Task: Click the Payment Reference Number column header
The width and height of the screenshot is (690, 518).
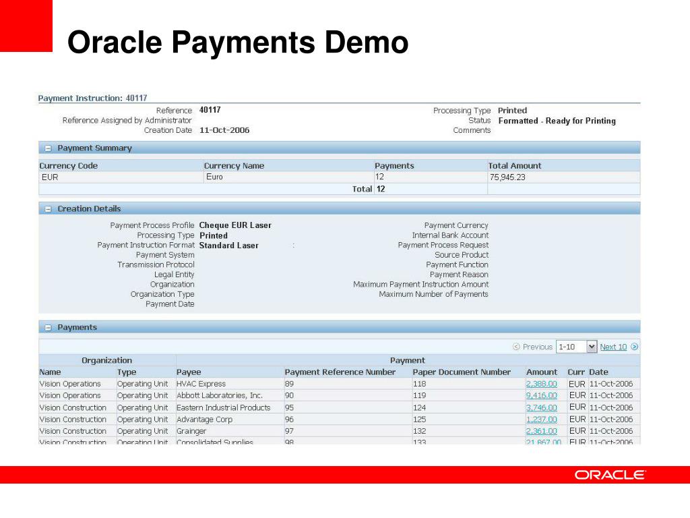Action: [340, 372]
